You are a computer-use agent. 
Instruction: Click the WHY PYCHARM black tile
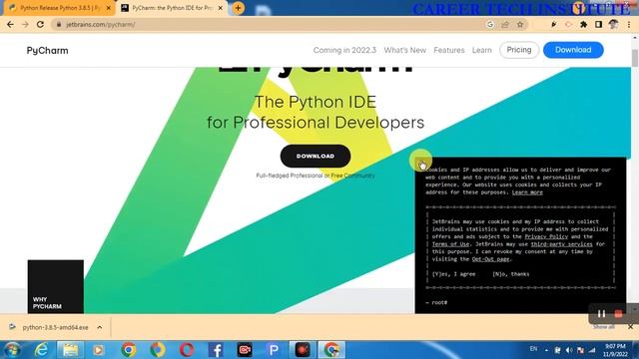56,286
